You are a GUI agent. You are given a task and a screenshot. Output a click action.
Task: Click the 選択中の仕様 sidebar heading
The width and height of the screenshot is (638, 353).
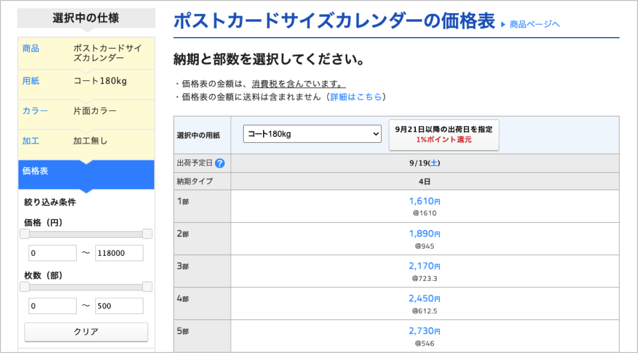click(x=86, y=19)
